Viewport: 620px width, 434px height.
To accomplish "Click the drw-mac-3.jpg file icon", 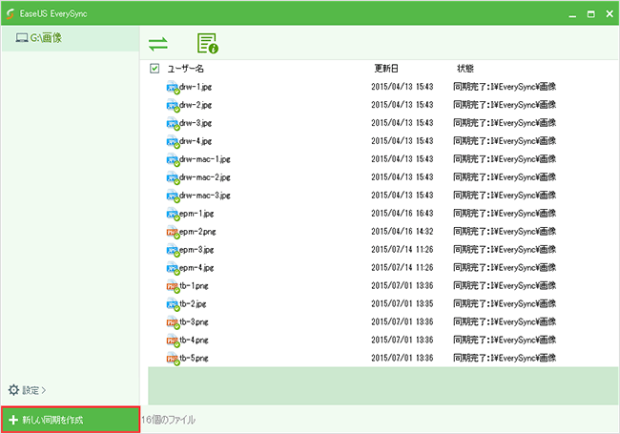I will pos(173,196).
